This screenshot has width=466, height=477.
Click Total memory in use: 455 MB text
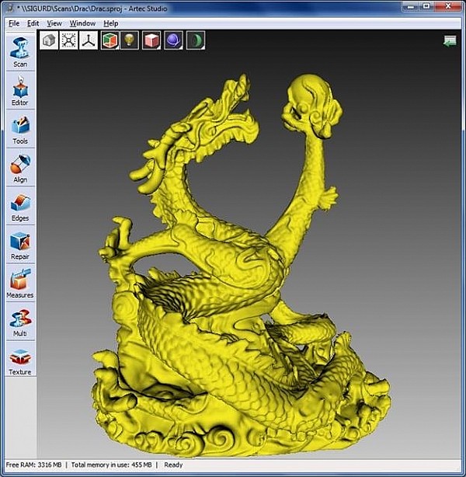point(111,465)
